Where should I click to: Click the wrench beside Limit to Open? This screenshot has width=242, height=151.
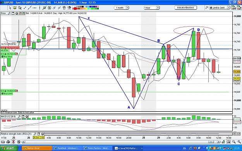point(207,8)
